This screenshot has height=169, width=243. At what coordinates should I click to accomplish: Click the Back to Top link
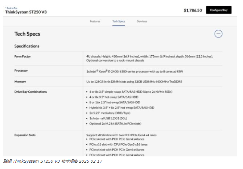(x=11, y=8)
